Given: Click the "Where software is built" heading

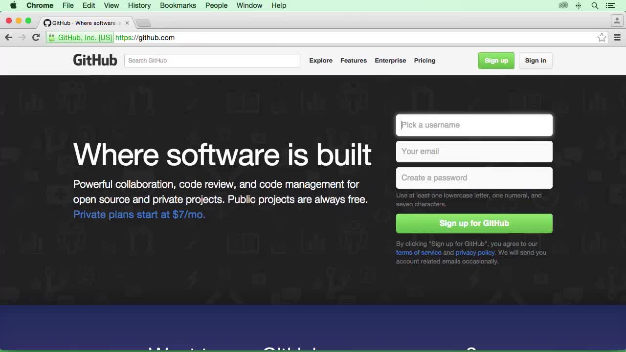Looking at the screenshot, I should point(223,154).
